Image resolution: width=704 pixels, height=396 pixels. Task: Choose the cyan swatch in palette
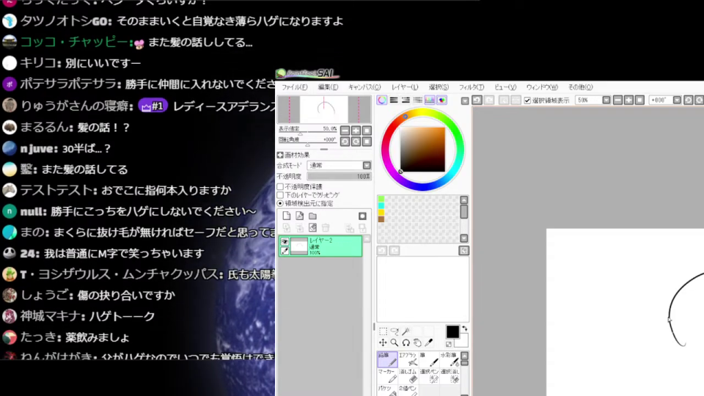pos(381,205)
